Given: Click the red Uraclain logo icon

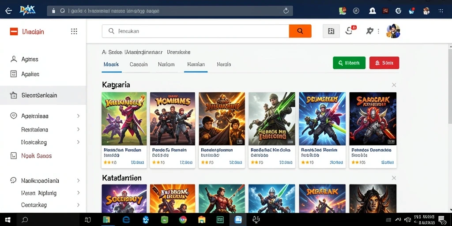Looking at the screenshot, I should (x=14, y=31).
